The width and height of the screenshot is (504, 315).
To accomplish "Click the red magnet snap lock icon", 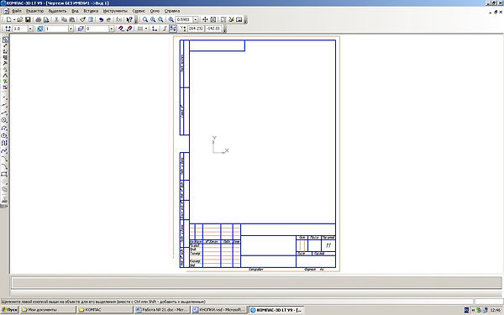I will [129, 29].
